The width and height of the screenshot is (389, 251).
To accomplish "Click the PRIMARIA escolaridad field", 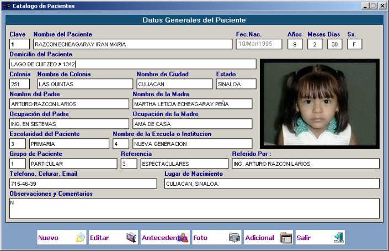I will [69, 144].
